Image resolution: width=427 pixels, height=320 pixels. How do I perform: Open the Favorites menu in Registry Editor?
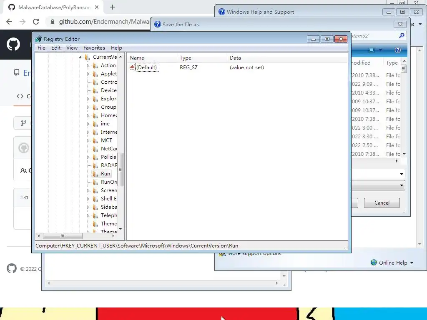(x=94, y=47)
